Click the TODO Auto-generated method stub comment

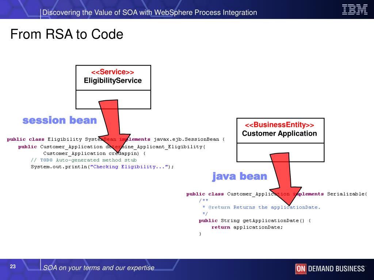pos(84,160)
